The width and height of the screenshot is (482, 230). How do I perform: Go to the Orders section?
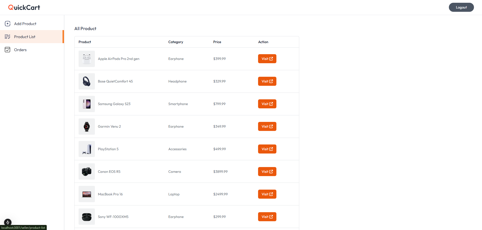click(x=20, y=50)
